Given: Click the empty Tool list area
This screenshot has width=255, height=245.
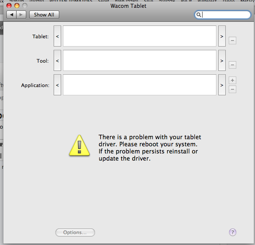Looking at the screenshot, I should (x=139, y=60).
